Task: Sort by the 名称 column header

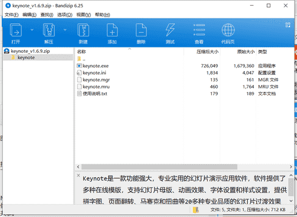Action: coord(81,52)
